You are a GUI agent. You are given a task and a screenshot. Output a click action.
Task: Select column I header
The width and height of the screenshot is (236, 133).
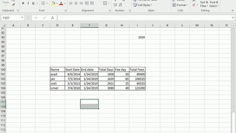pos(137,25)
